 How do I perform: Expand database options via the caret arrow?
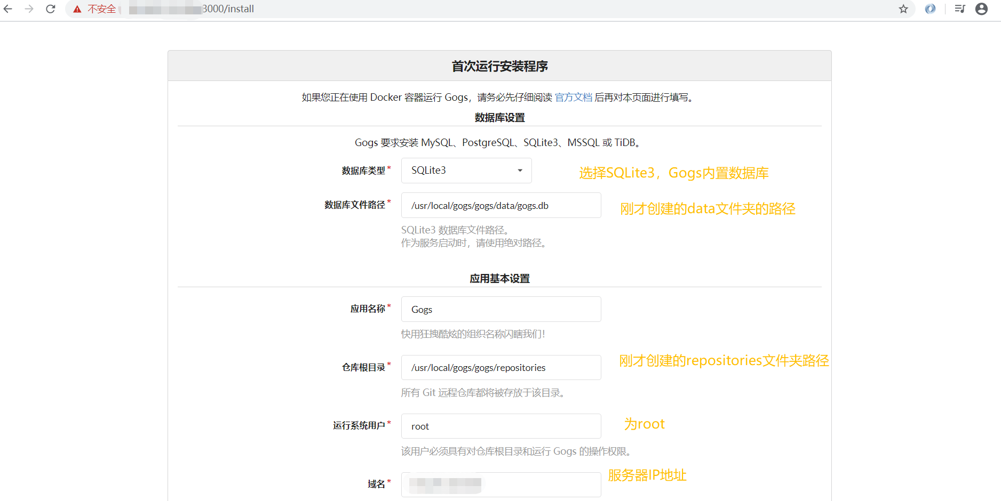pyautogui.click(x=519, y=171)
